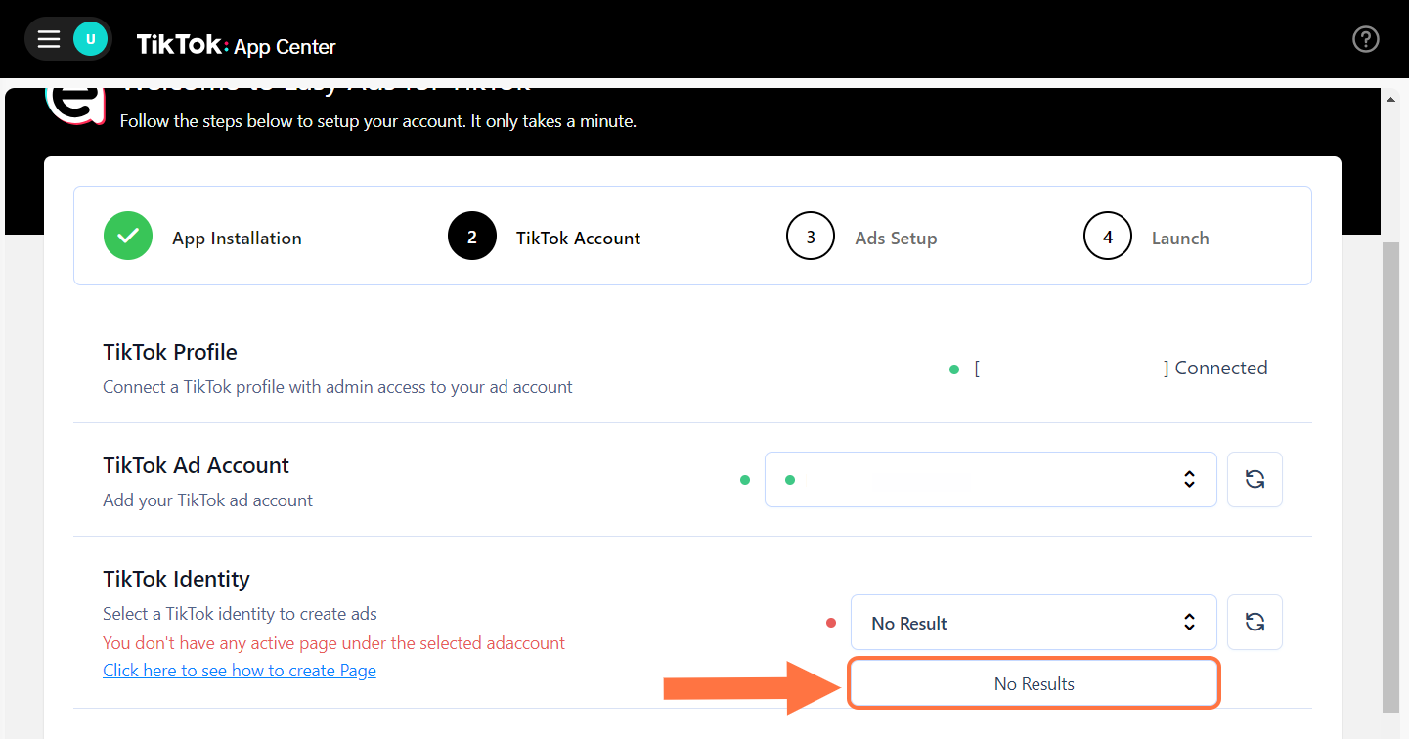1409x739 pixels.
Task: Click the green App Installation checkmark
Action: click(128, 236)
